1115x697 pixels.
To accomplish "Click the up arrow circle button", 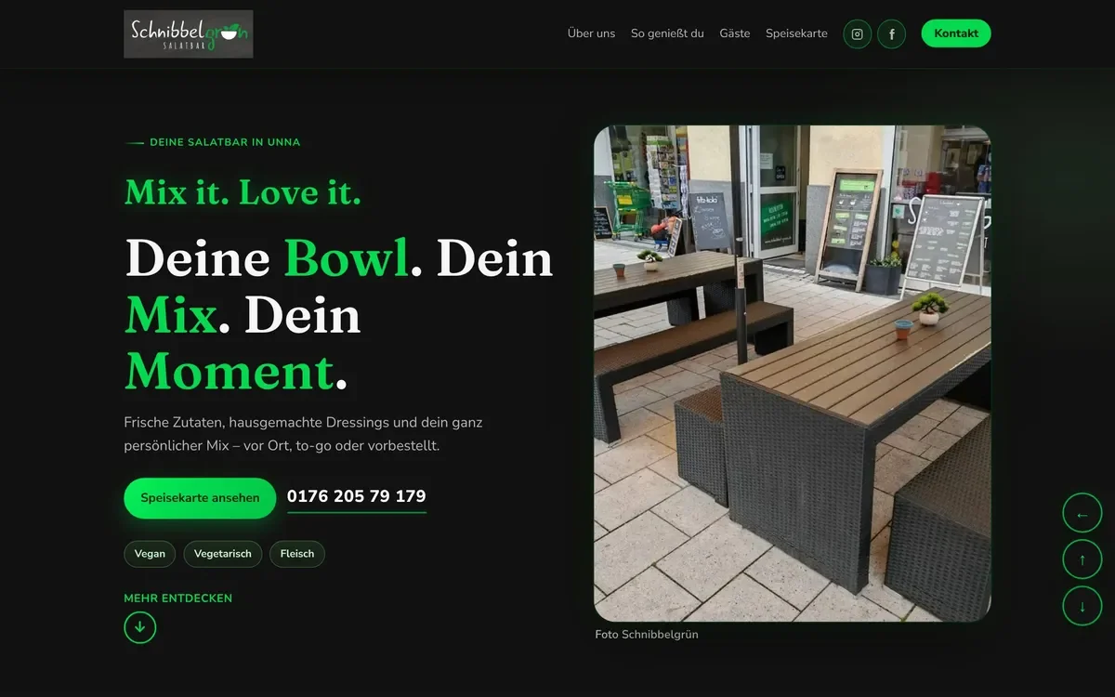I will [1082, 559].
